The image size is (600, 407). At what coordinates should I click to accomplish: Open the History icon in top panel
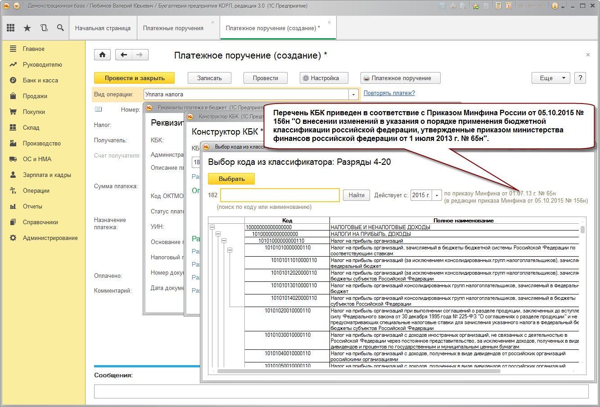(x=44, y=28)
